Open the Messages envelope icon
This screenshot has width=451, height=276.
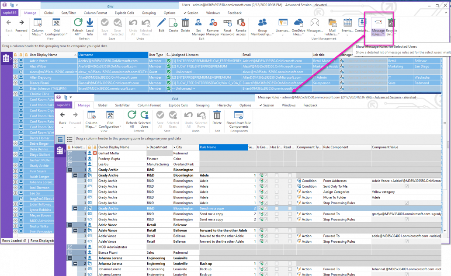point(315,23)
